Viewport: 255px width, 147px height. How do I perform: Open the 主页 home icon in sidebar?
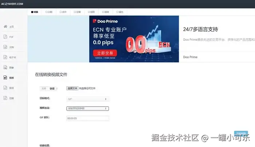(x=5, y=27)
